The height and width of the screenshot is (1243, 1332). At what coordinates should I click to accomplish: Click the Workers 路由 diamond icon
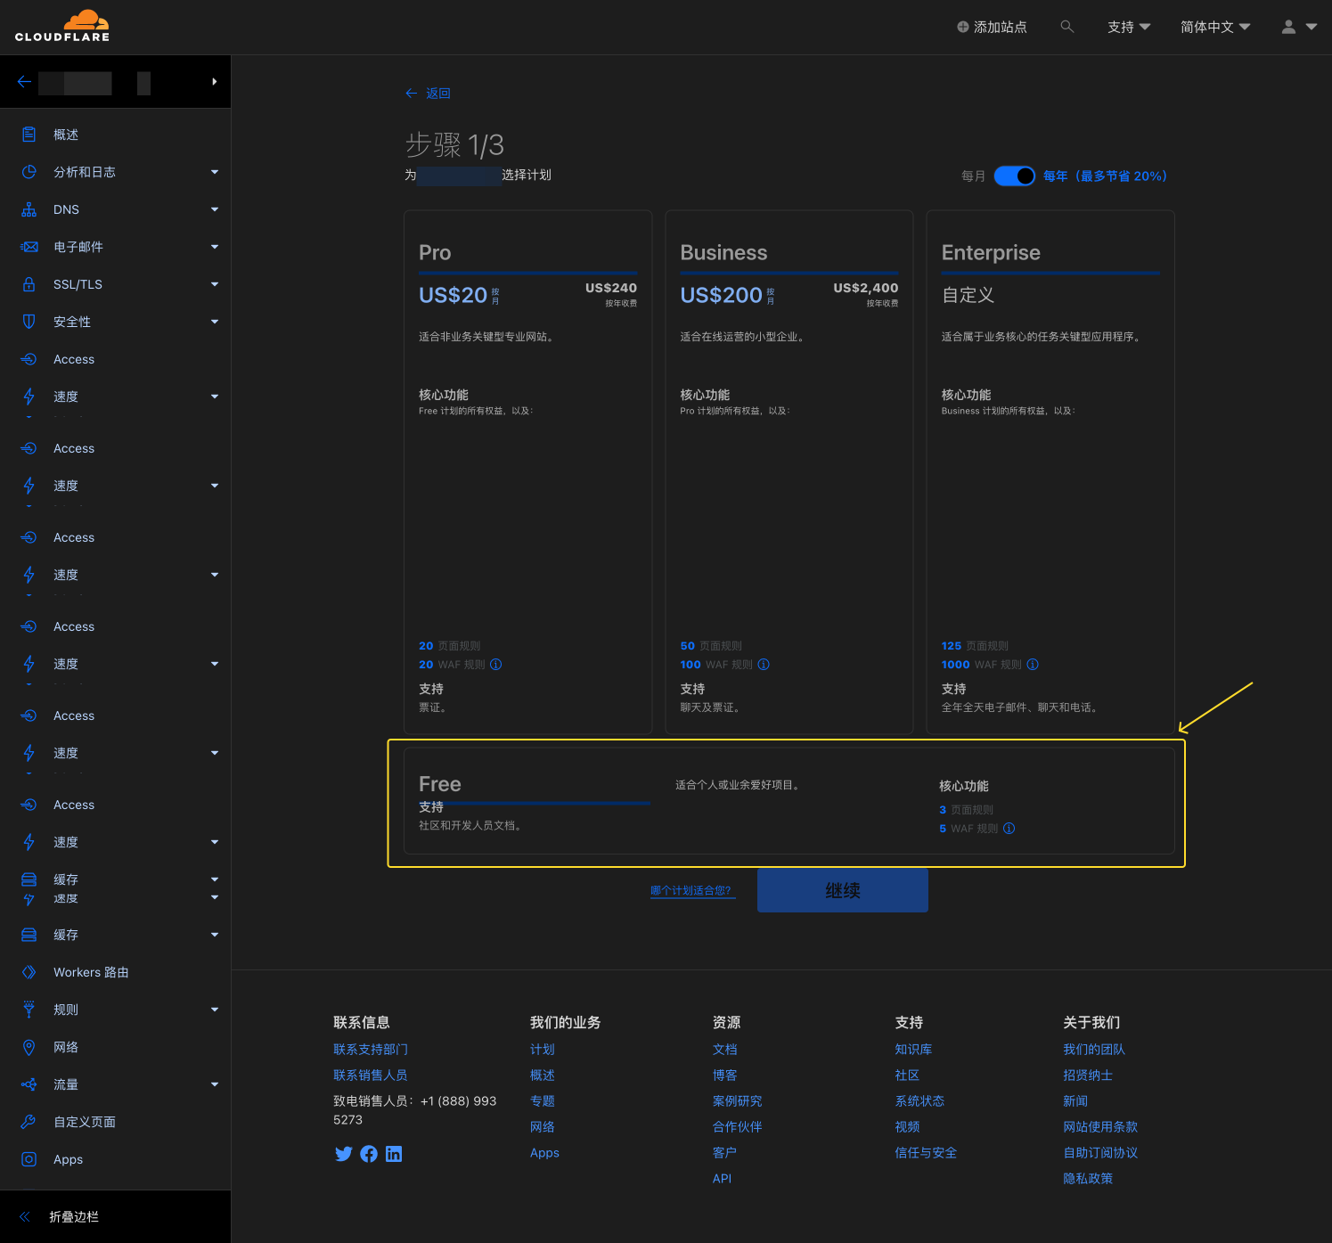pos(29,972)
